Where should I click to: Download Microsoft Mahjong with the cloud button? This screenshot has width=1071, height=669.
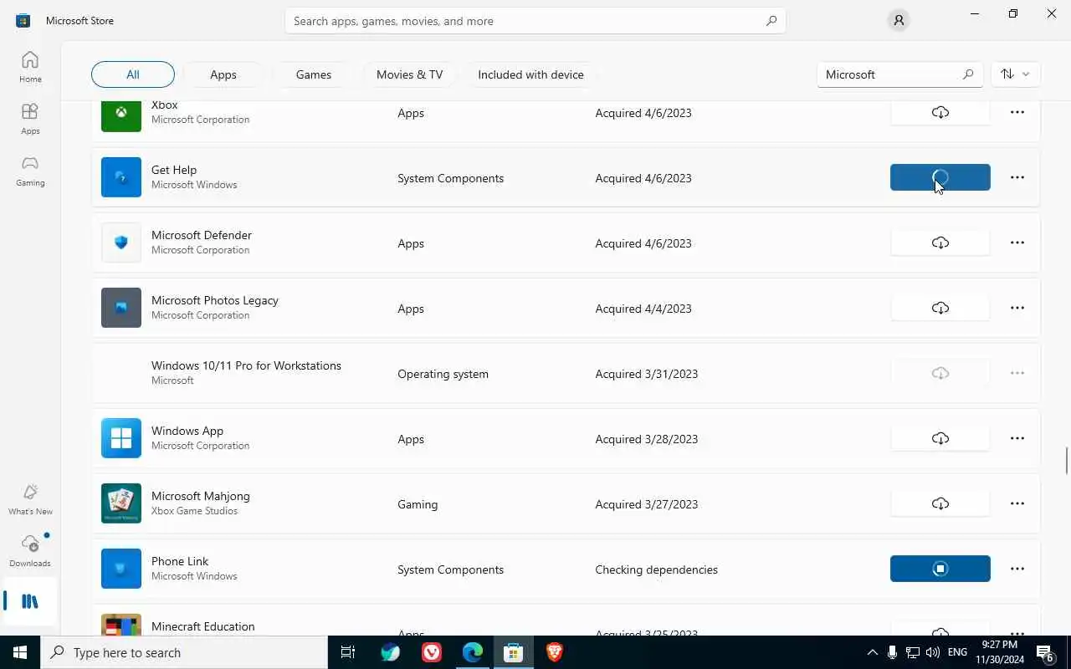(x=940, y=503)
